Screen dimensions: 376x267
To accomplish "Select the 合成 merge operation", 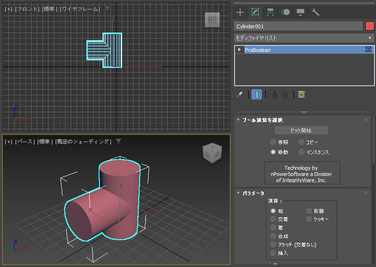I will pos(273,236).
